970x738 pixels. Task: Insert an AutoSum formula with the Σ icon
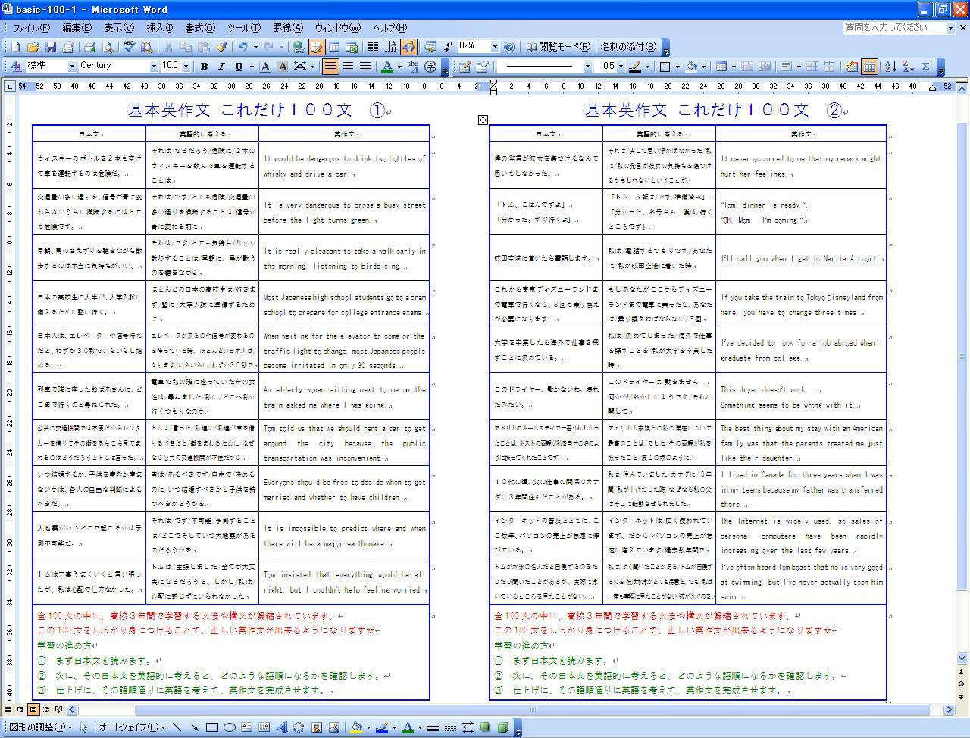[x=925, y=66]
